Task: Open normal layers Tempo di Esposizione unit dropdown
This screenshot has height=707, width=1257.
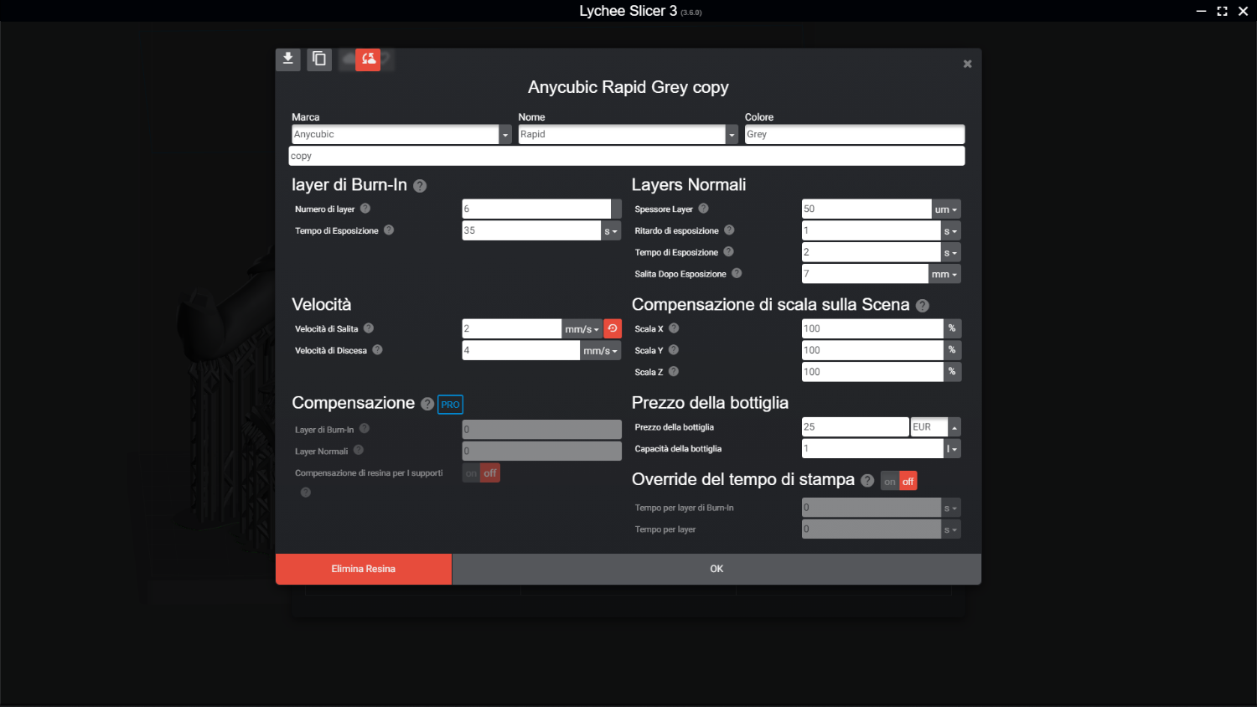Action: pyautogui.click(x=950, y=253)
